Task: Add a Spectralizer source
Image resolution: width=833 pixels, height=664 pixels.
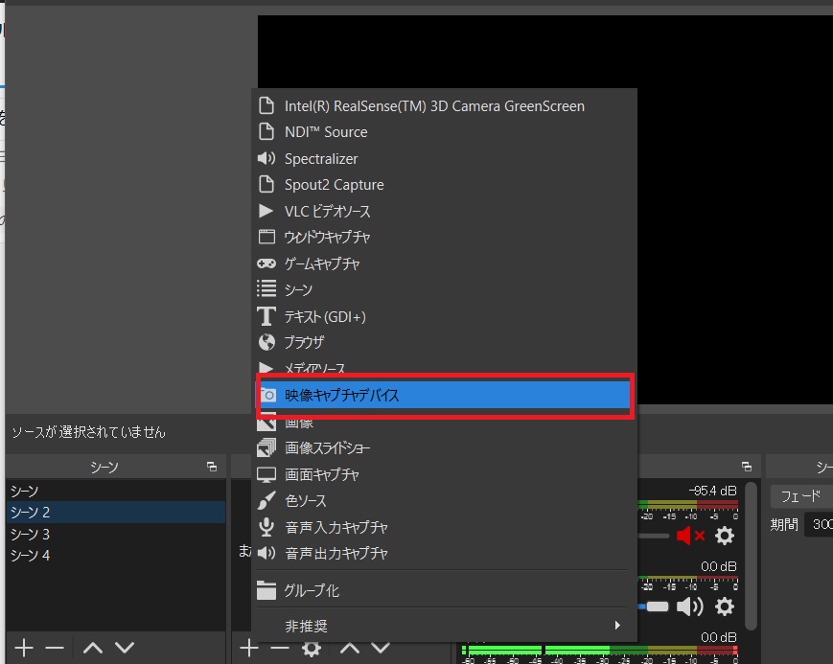Action: click(x=444, y=158)
